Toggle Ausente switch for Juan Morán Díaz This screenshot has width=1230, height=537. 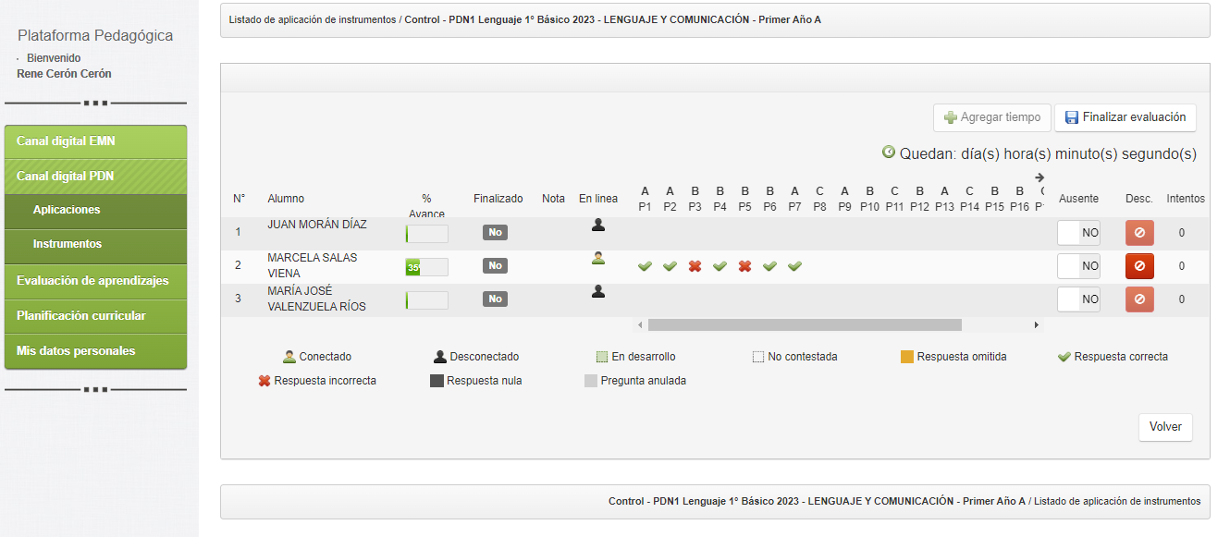(x=1078, y=233)
